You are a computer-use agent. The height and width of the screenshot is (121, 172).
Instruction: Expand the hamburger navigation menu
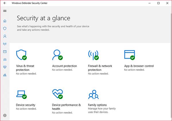(5, 11)
